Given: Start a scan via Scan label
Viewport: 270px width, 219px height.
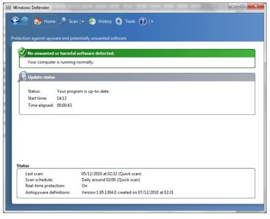Looking at the screenshot, I should pos(73,21).
